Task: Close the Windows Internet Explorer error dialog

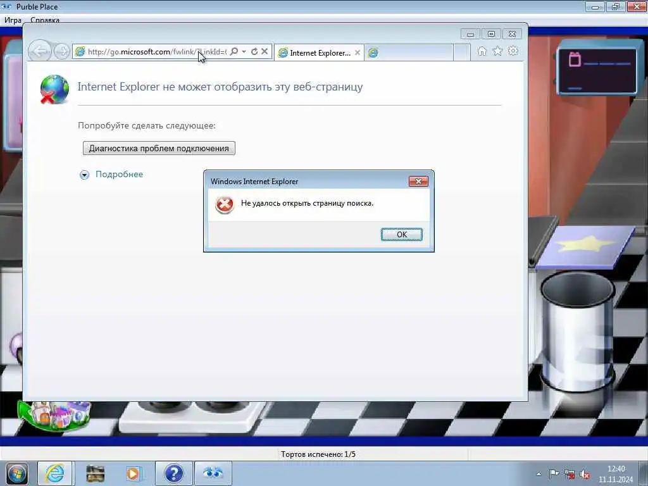Action: (x=418, y=182)
